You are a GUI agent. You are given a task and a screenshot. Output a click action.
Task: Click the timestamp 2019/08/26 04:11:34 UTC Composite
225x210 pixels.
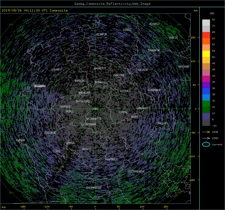point(34,10)
